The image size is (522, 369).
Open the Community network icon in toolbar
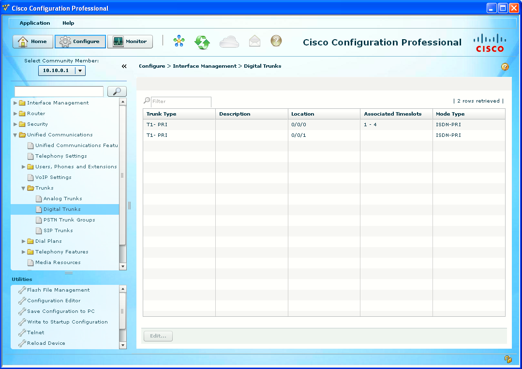coord(179,41)
